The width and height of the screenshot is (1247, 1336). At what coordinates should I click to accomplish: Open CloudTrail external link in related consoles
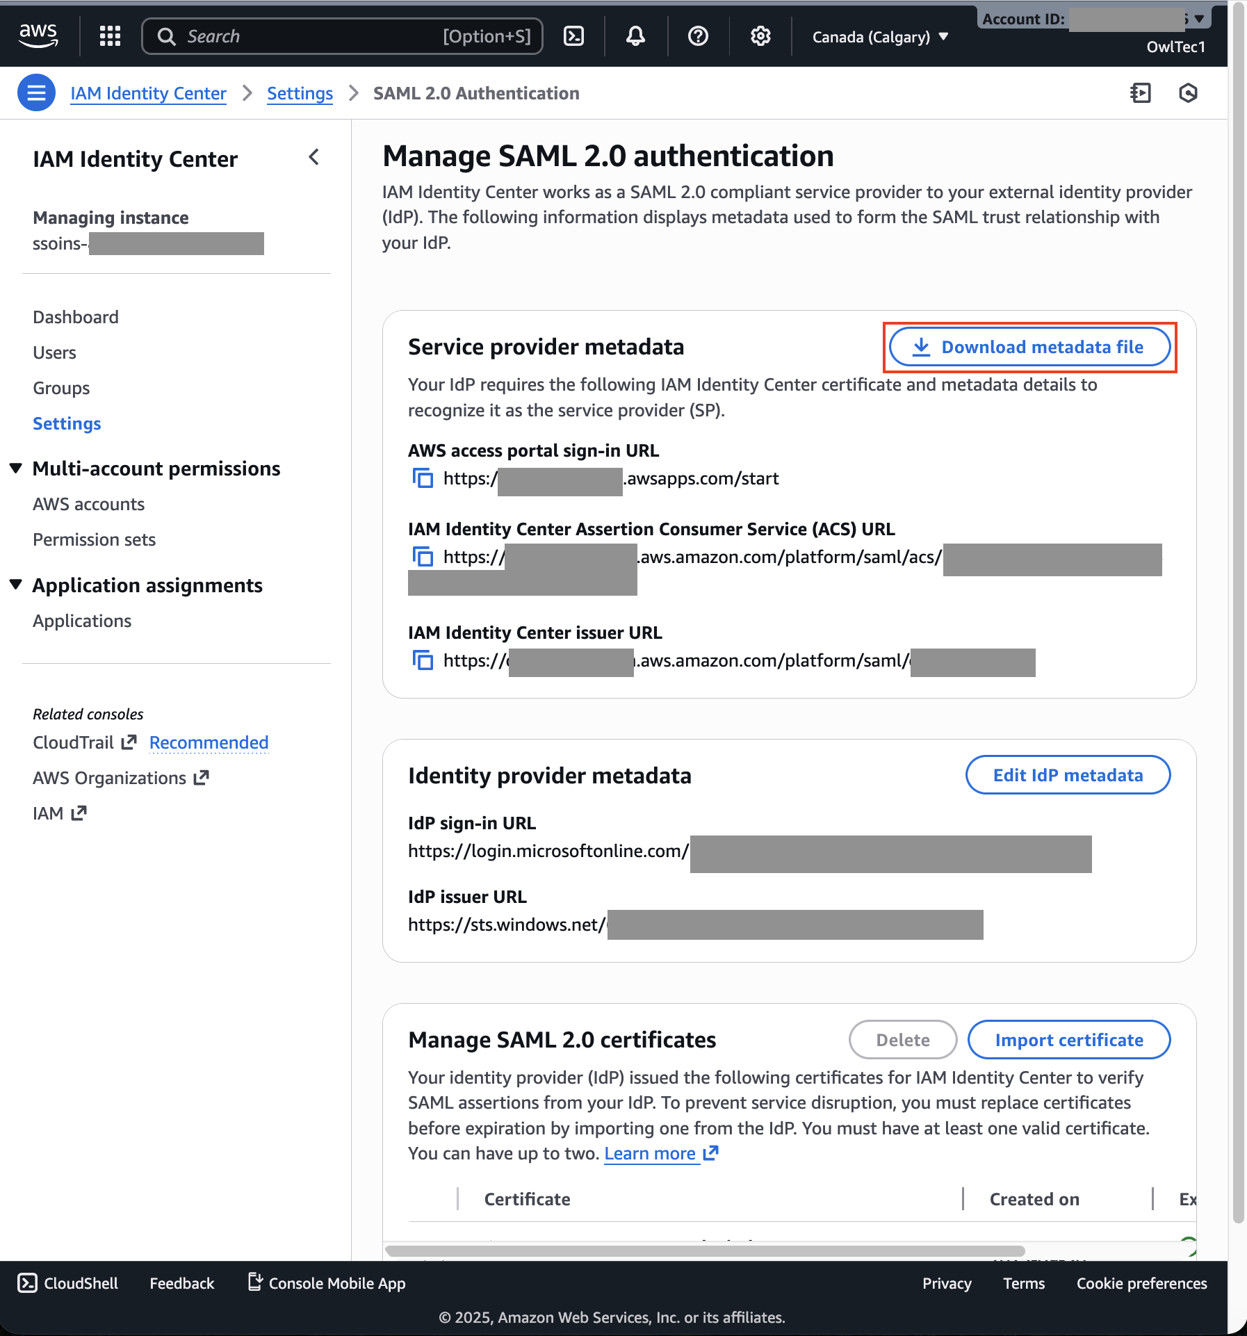point(85,742)
